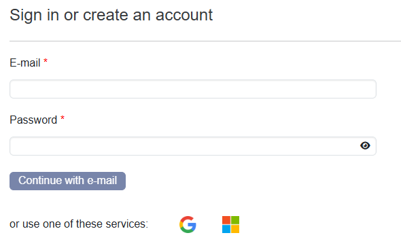Focus the E-mail input field

193,89
